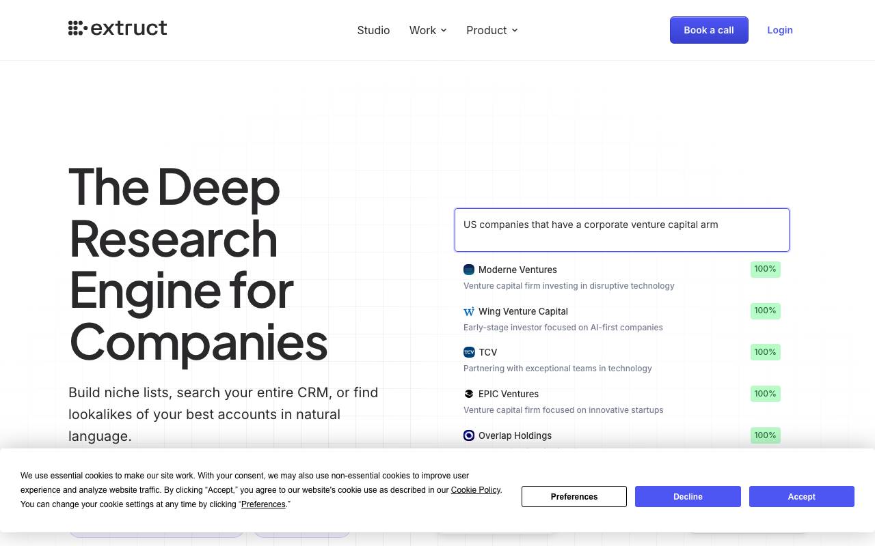Select the TCV result name

point(488,352)
